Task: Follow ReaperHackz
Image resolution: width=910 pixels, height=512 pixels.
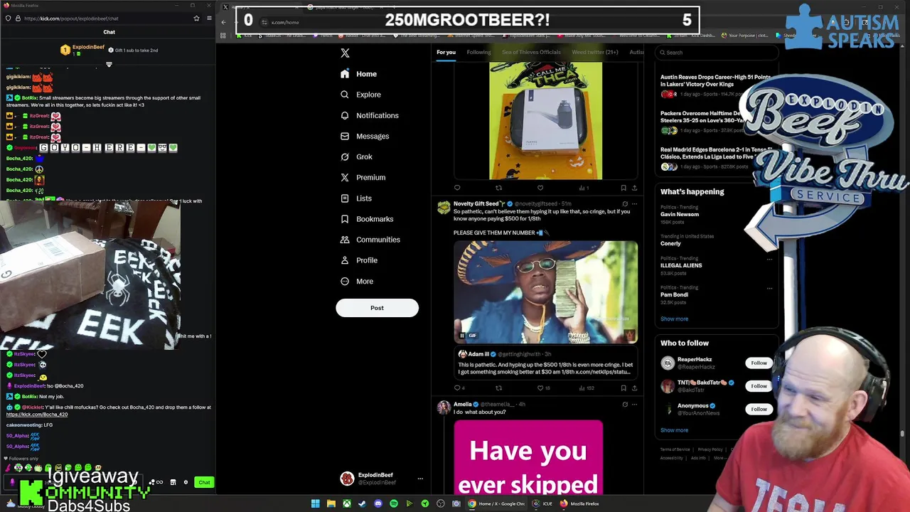Action: pos(759,363)
